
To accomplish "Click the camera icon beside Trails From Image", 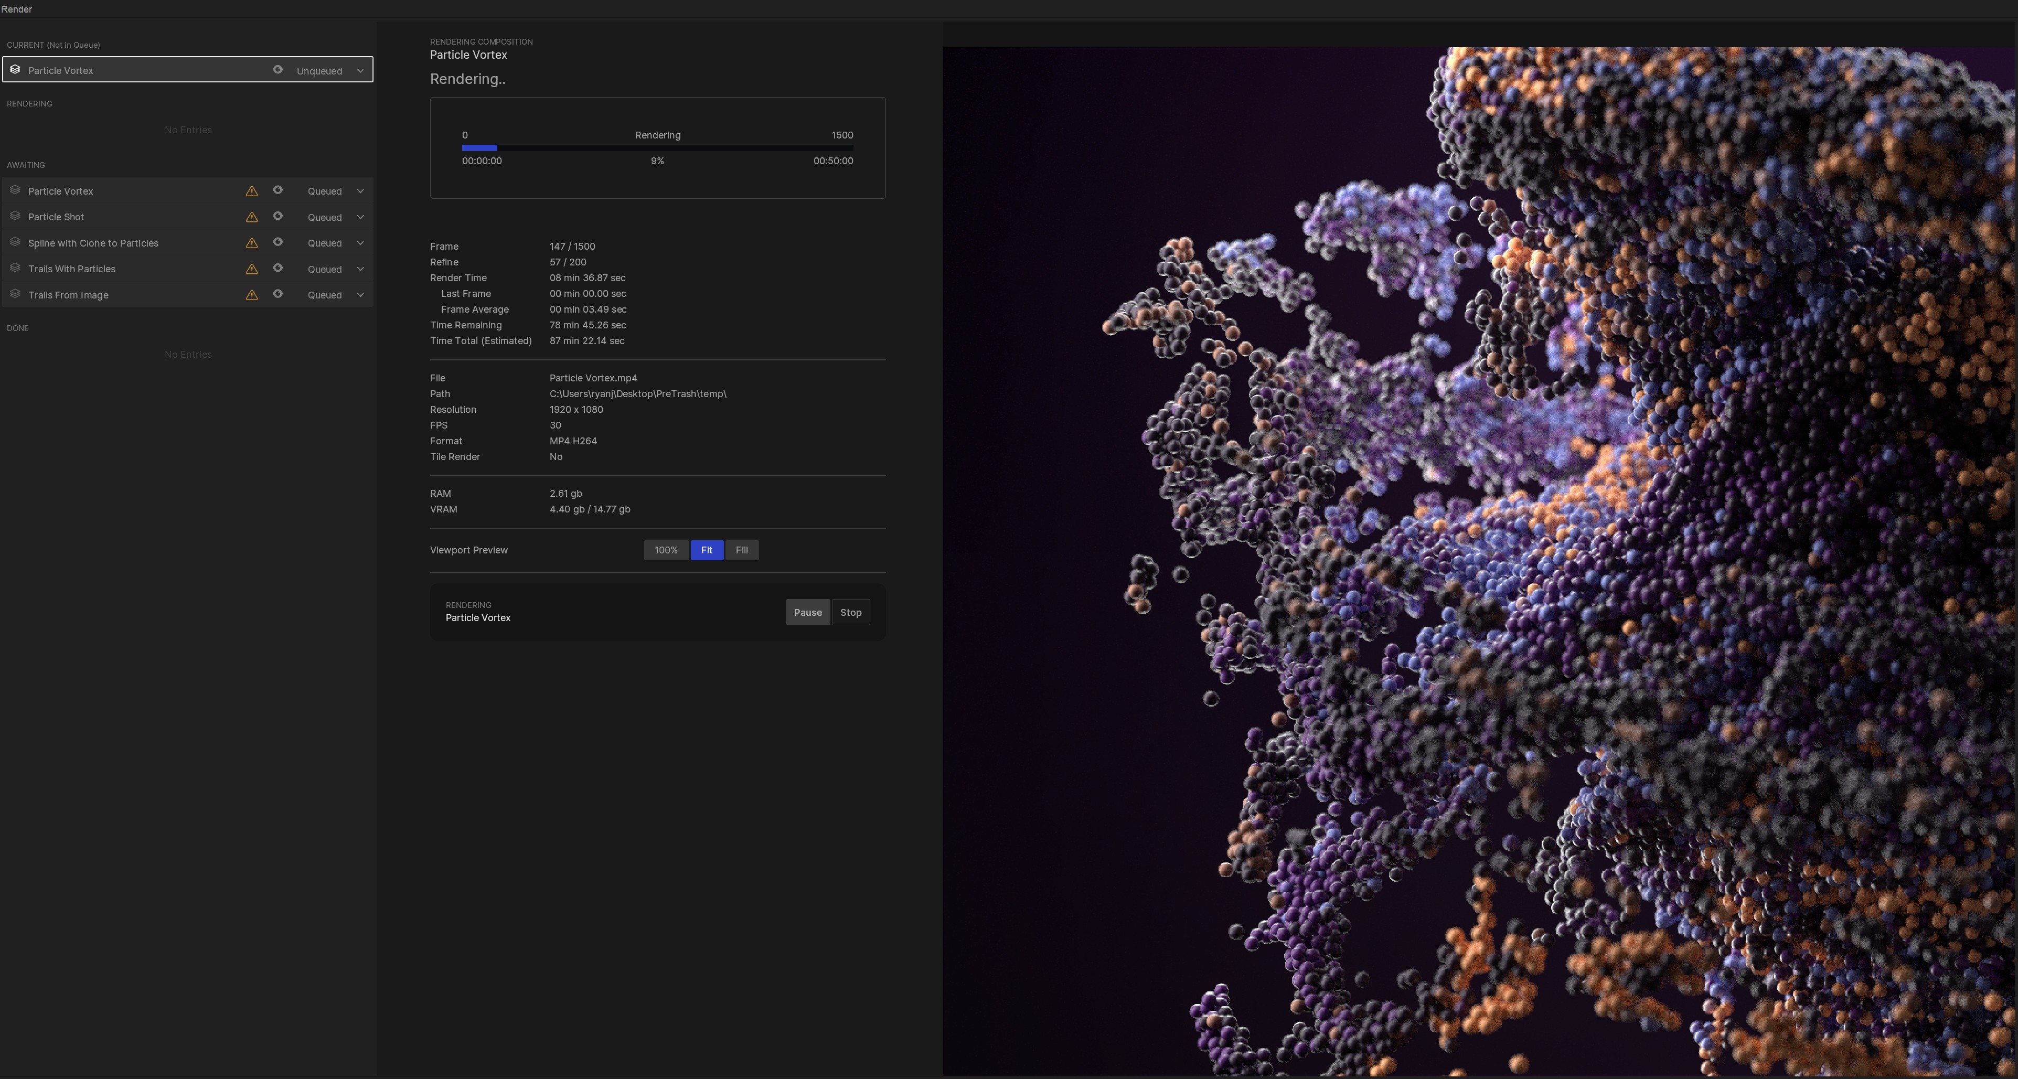I will point(278,295).
